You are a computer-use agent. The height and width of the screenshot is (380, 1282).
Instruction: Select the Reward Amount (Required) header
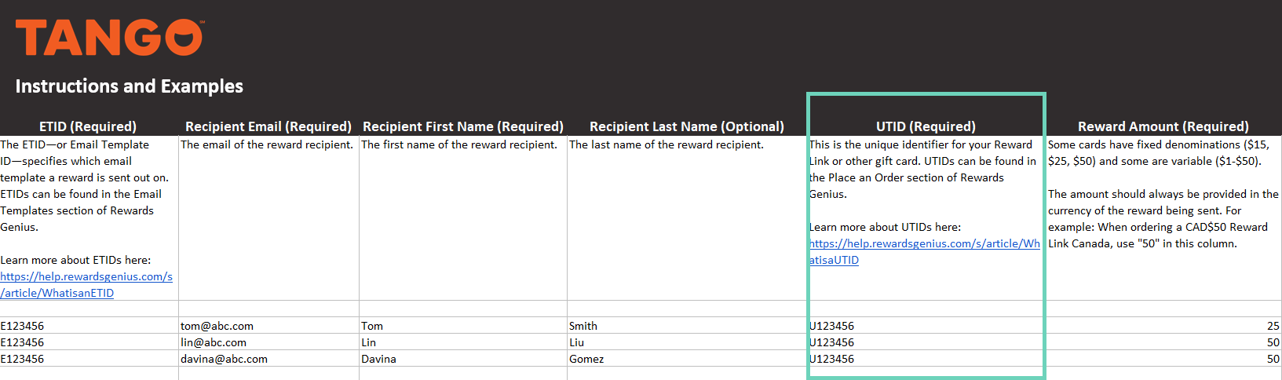(1163, 126)
